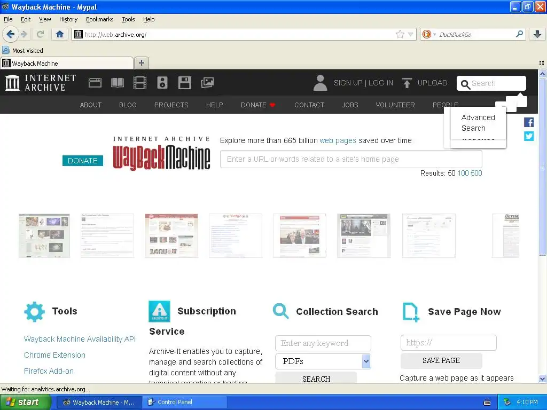547x410 pixels.
Task: Click the Tools gear icon
Action: pos(34,311)
